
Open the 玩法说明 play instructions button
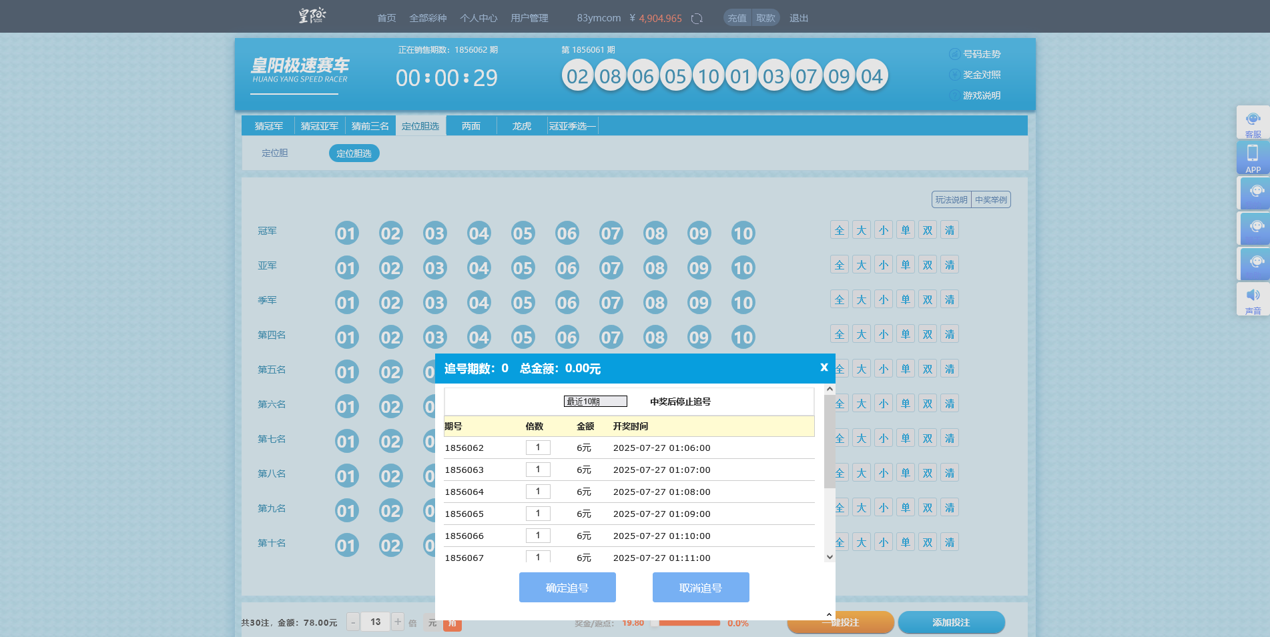pos(952,199)
